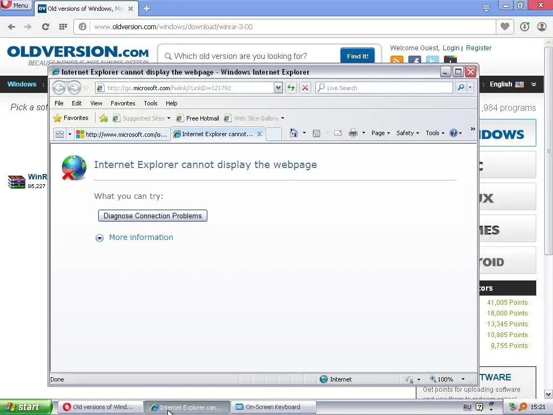This screenshot has height=415, width=553.
Task: Click the OldVersion search input field
Action: click(251, 56)
